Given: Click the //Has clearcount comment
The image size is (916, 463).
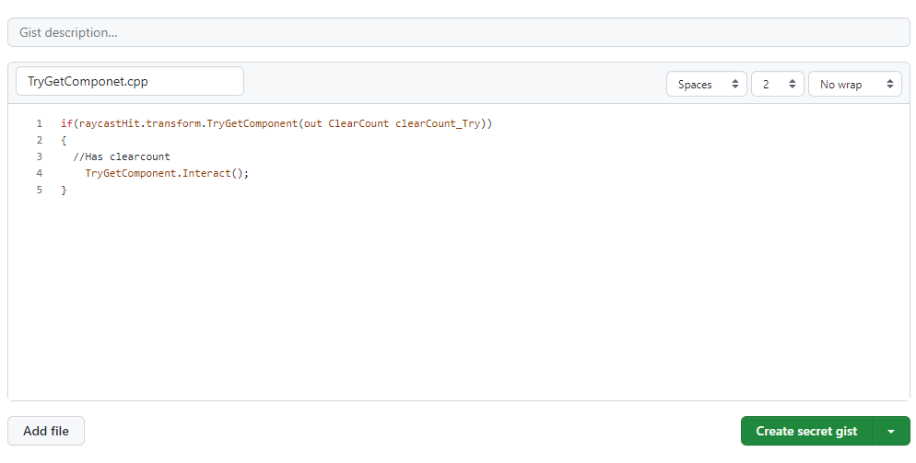Looking at the screenshot, I should coord(122,156).
